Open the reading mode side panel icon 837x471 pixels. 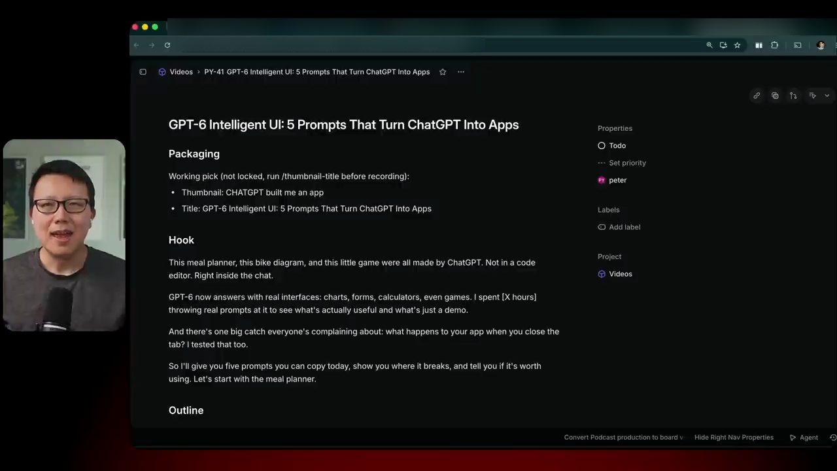[759, 45]
